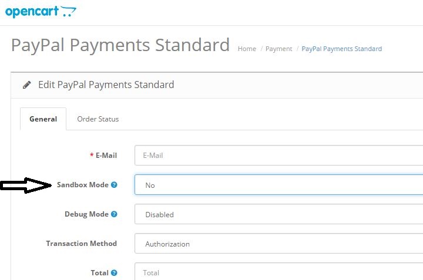Screen dimensions: 423x280
Task: Click the Sandbox Mode help icon
Action: (114, 185)
